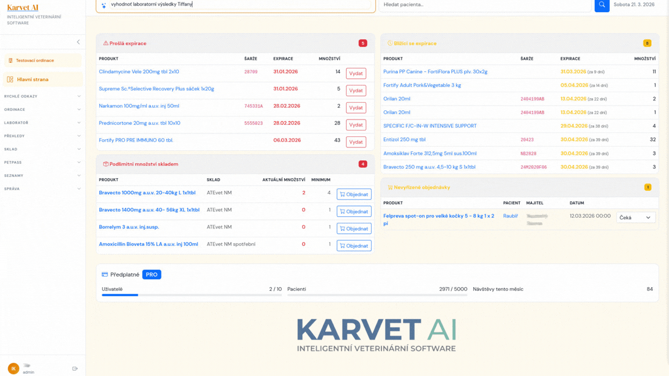The width and height of the screenshot is (669, 376).
Task: Open the Entizol 250 mg tbl product link
Action: [x=404, y=140]
